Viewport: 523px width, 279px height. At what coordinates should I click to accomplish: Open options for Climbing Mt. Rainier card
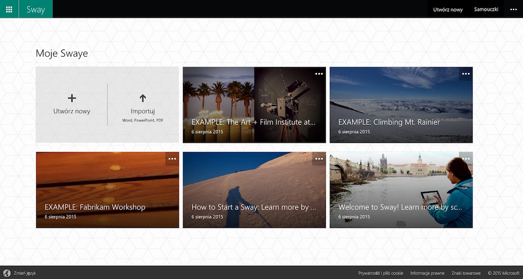tap(466, 74)
